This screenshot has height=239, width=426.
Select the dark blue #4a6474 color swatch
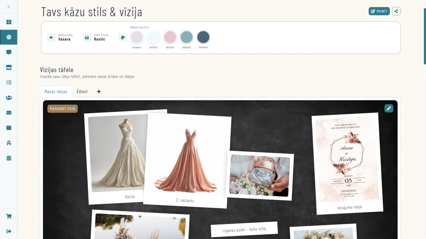coord(203,37)
